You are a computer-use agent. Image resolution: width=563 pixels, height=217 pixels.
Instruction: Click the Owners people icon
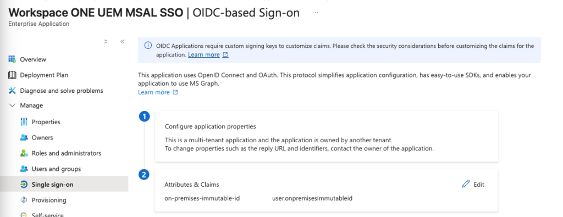point(24,137)
